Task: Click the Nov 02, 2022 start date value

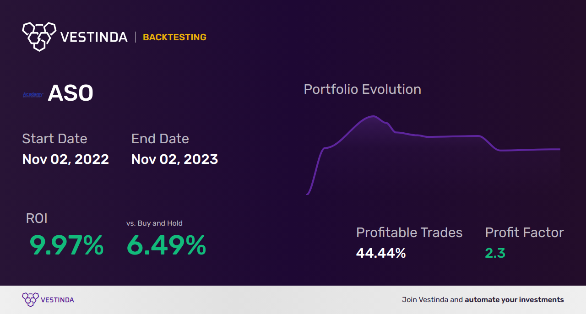Action: [x=65, y=159]
